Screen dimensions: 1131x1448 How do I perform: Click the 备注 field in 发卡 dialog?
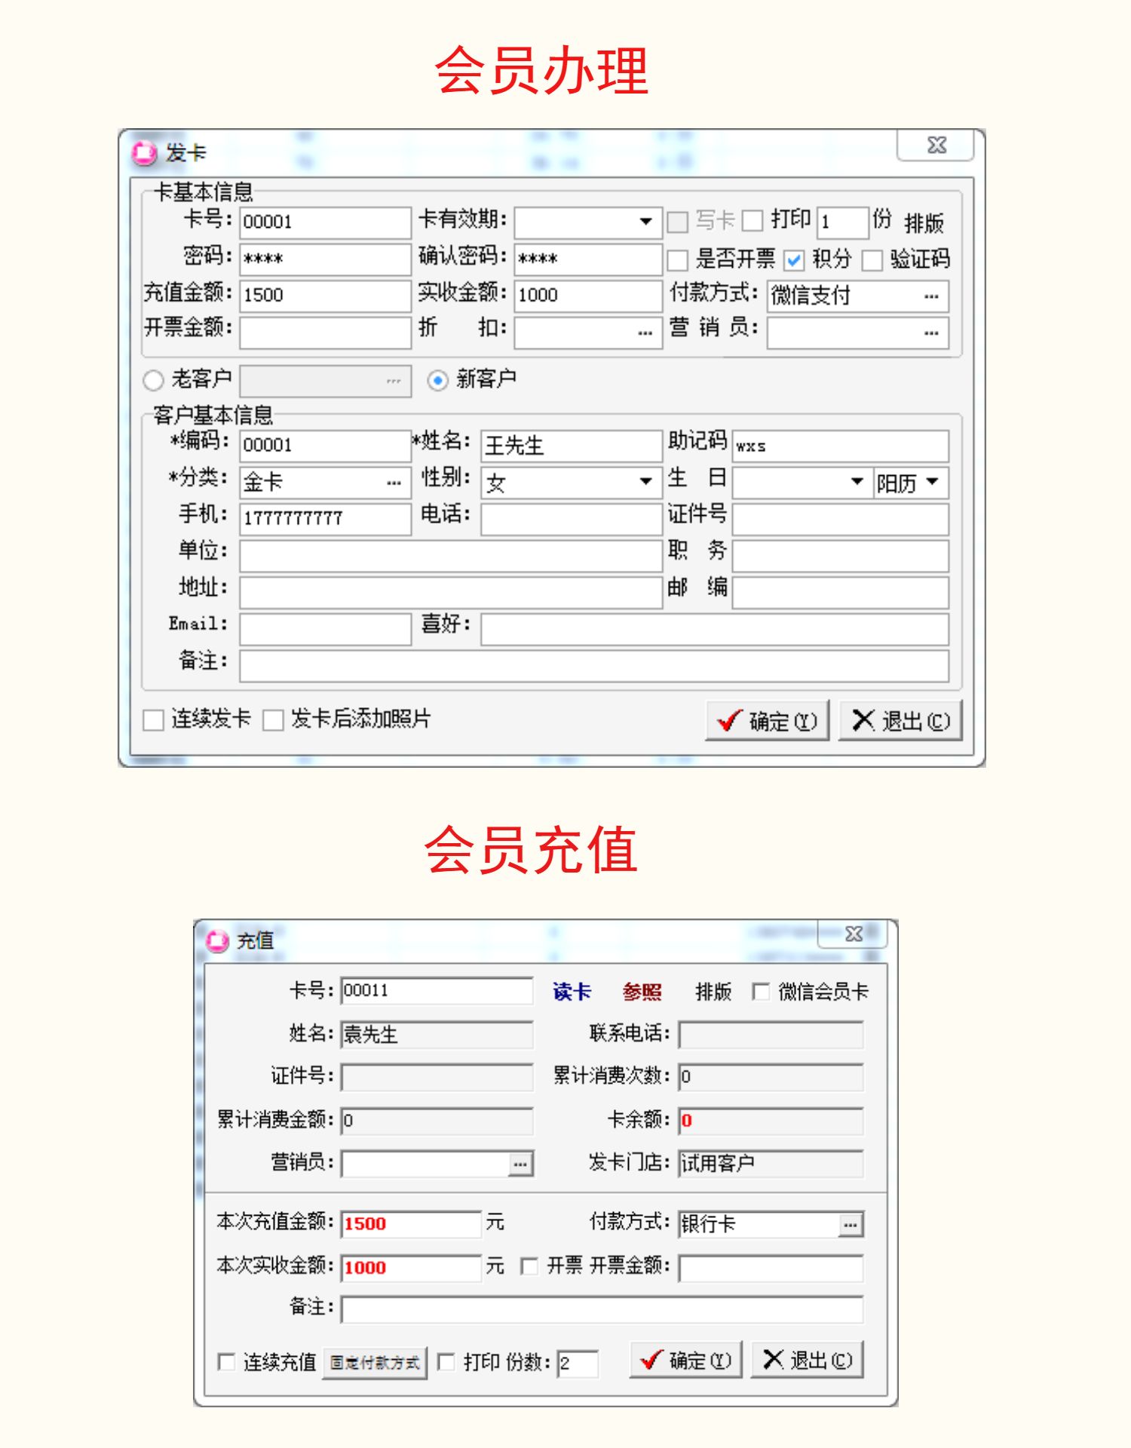[594, 666]
